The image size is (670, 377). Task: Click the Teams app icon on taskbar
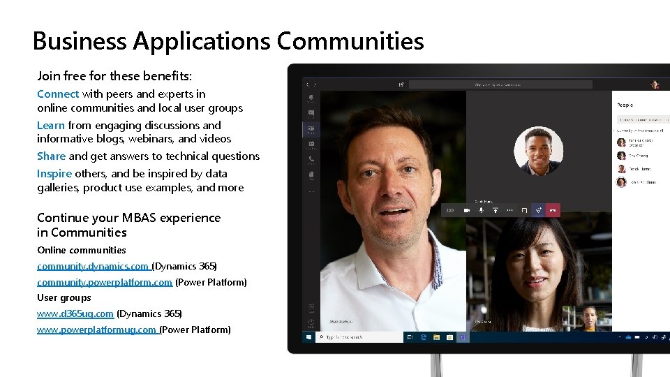[462, 337]
